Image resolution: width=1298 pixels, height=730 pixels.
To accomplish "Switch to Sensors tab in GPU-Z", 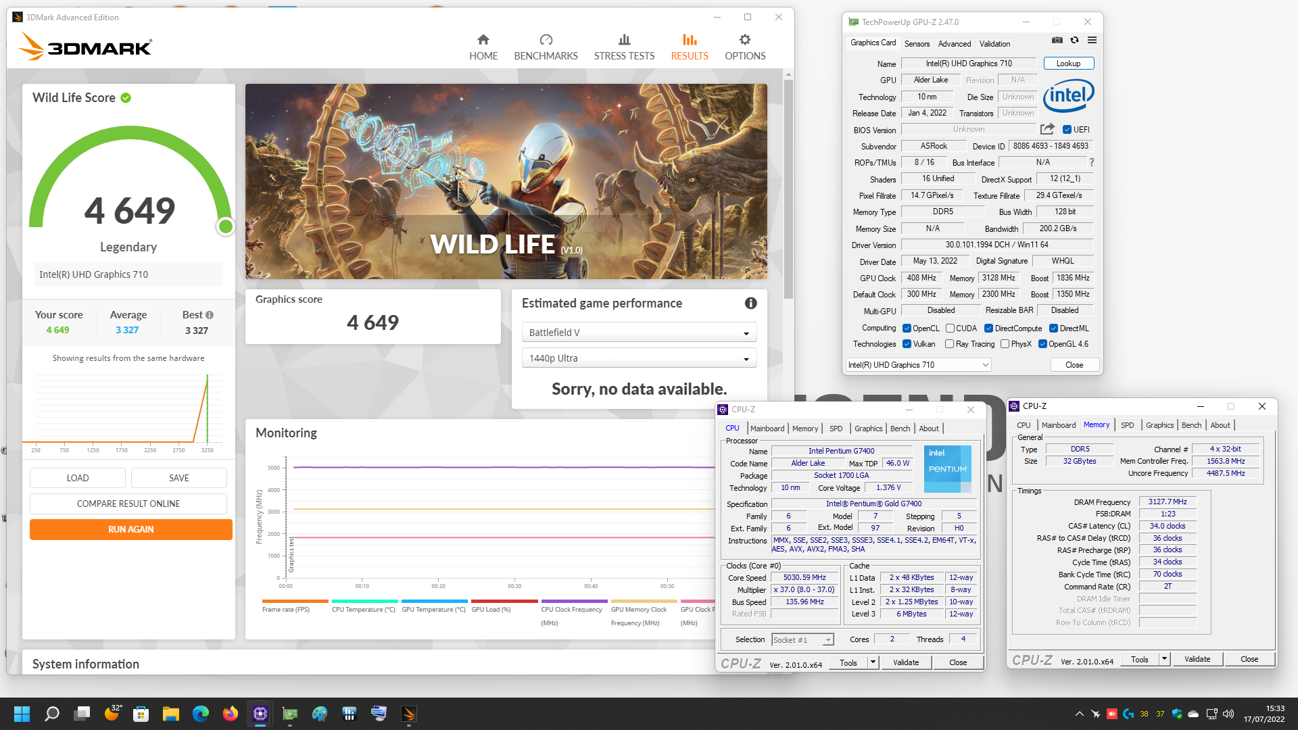I will pyautogui.click(x=917, y=44).
